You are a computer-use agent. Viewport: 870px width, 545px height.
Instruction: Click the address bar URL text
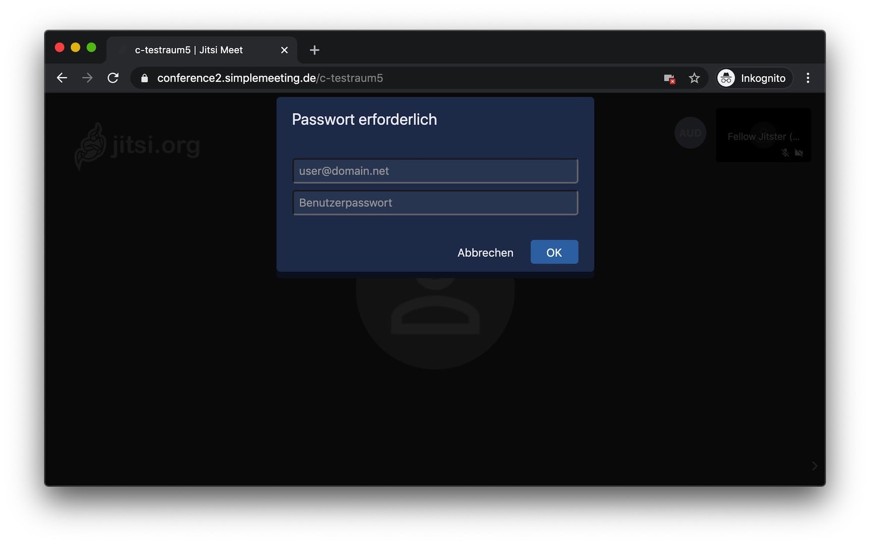tap(270, 78)
